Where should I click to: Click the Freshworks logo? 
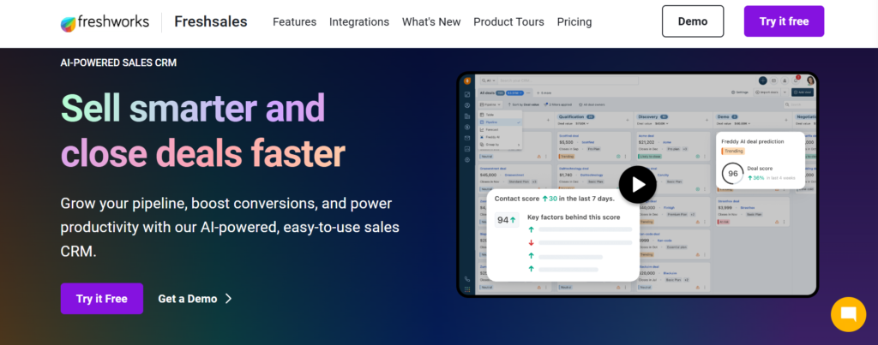(104, 22)
